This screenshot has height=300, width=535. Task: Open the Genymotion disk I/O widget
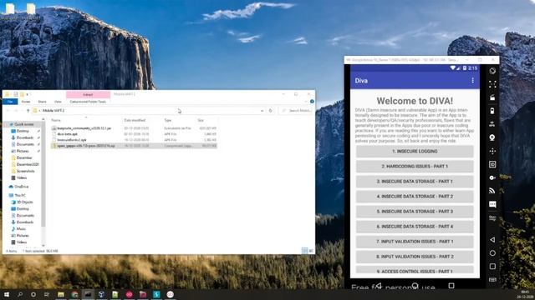pos(492,177)
